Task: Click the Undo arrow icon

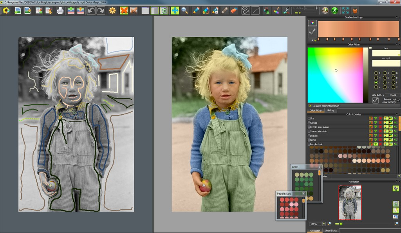Action: click(90, 10)
